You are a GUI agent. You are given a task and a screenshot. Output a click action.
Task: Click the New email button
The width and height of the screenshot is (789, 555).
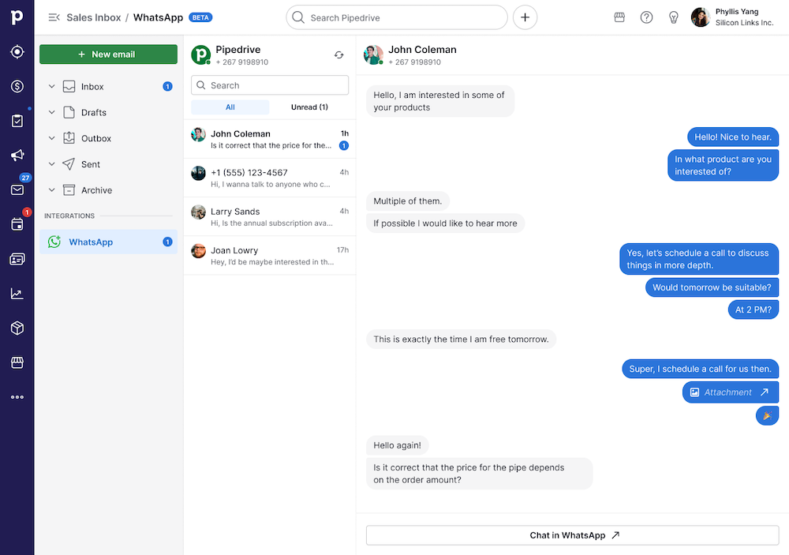108,54
